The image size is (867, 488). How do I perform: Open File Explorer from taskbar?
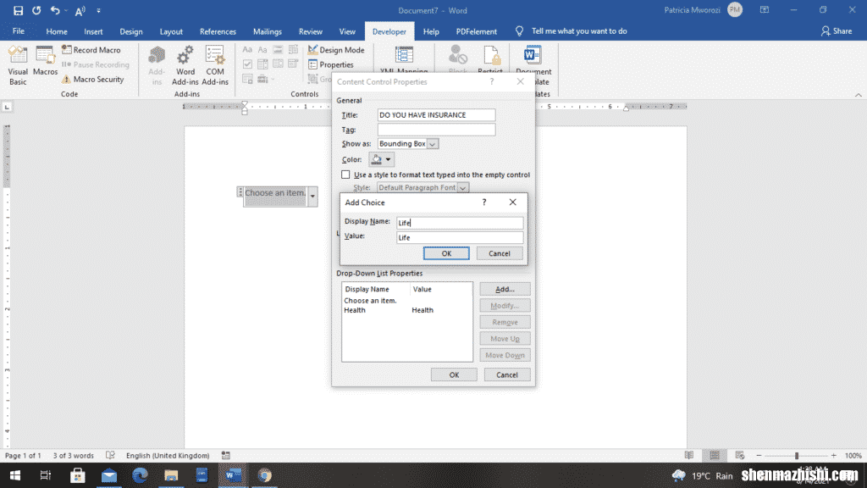click(171, 475)
